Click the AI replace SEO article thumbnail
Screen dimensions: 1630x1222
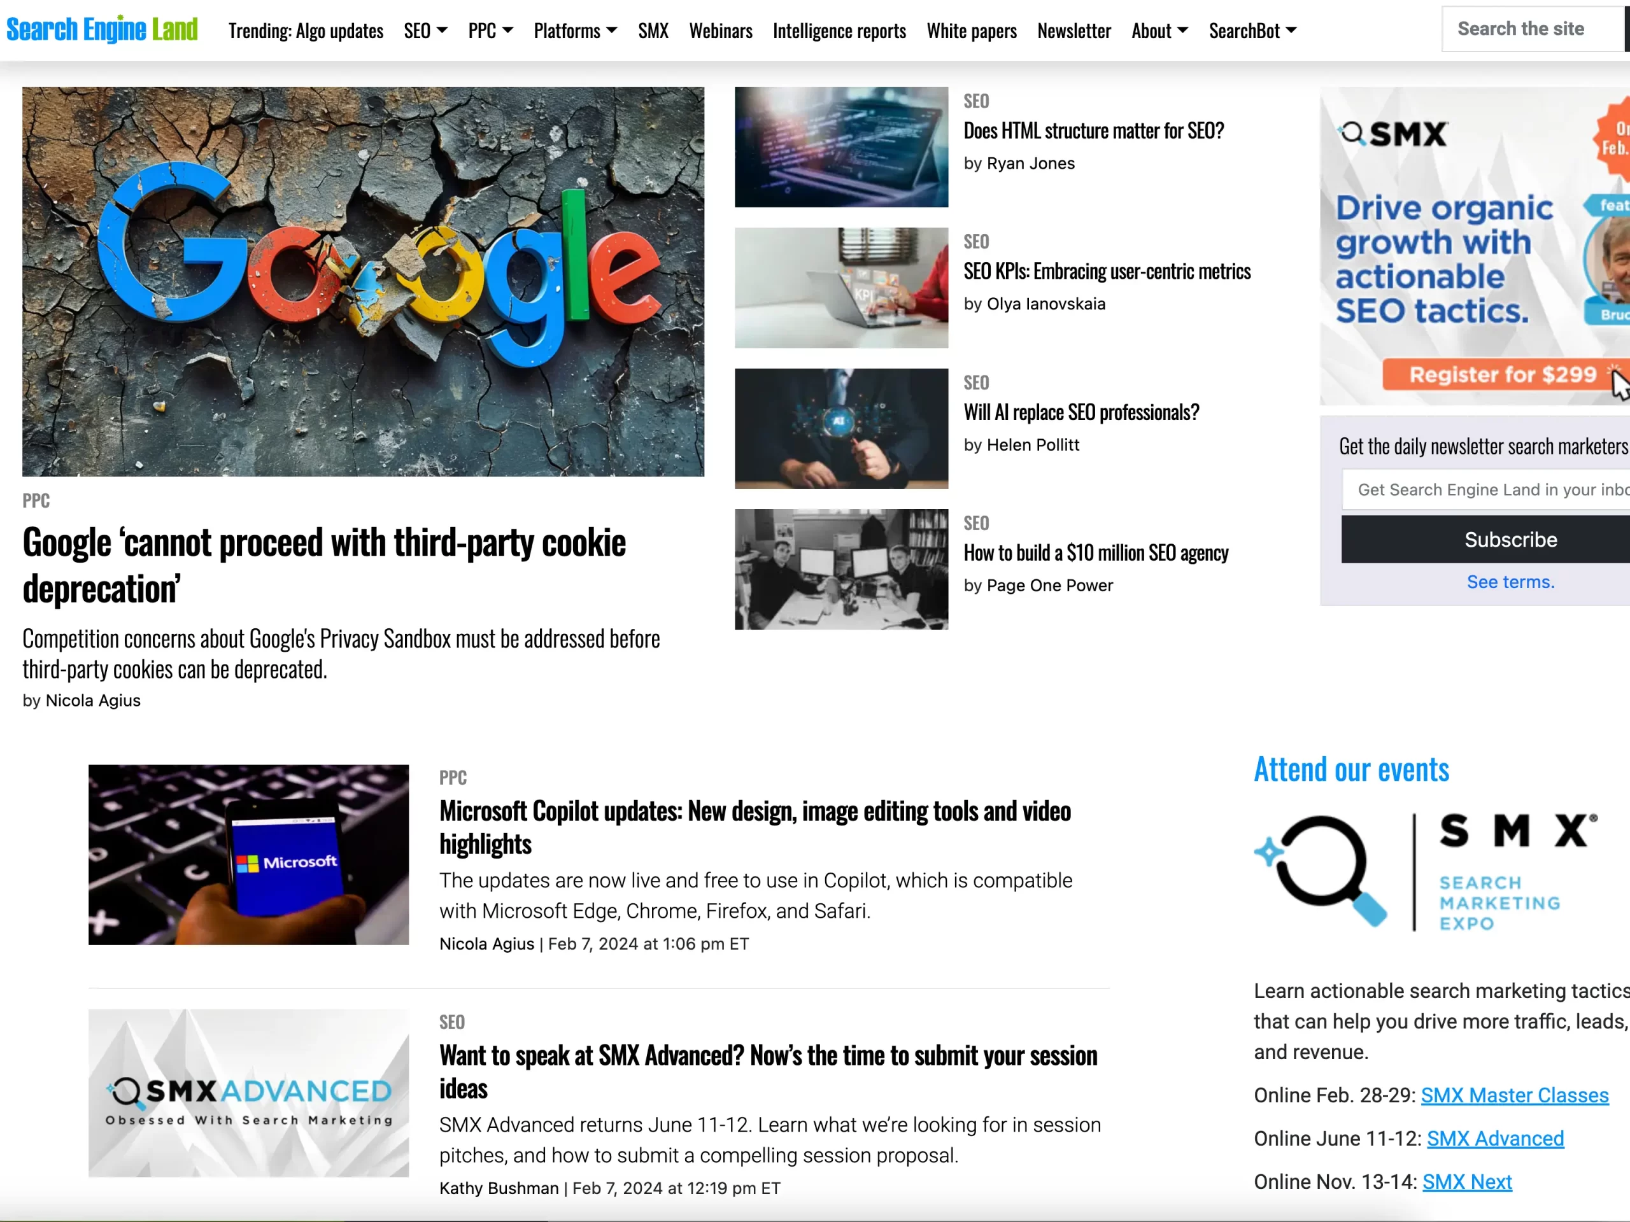click(842, 429)
